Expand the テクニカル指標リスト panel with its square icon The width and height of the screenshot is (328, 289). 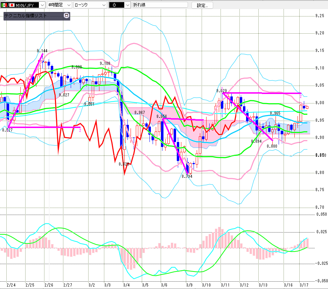[x=66, y=16]
